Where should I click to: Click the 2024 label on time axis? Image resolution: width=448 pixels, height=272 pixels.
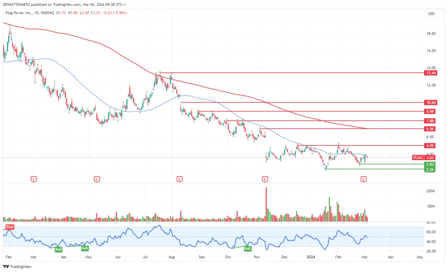pos(310,258)
